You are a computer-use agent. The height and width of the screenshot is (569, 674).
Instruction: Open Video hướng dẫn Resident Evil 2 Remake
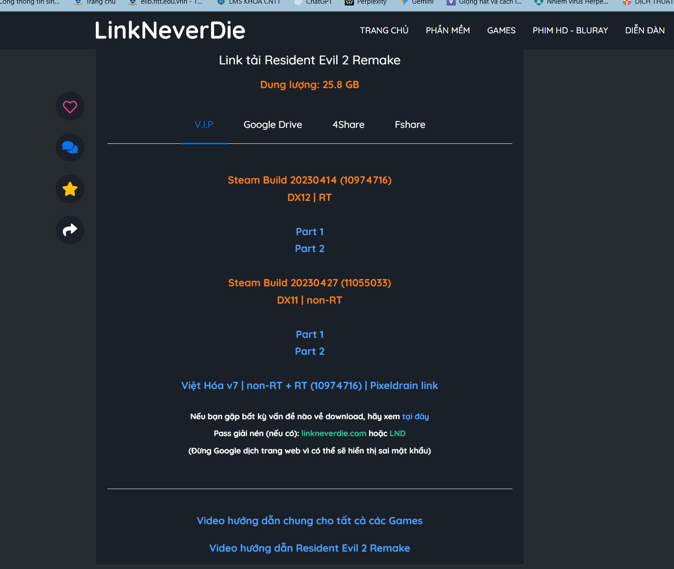point(310,548)
